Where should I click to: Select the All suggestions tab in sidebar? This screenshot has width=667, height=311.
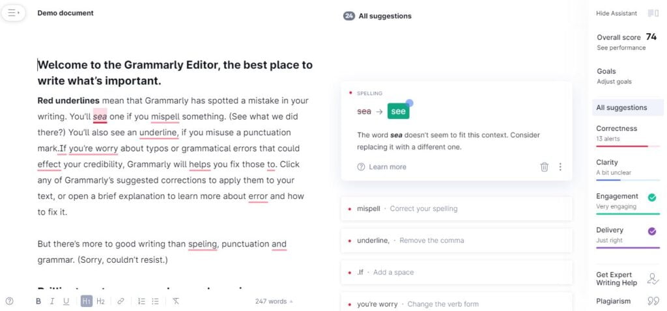627,107
